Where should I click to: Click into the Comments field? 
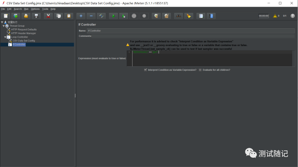pos(193,36)
